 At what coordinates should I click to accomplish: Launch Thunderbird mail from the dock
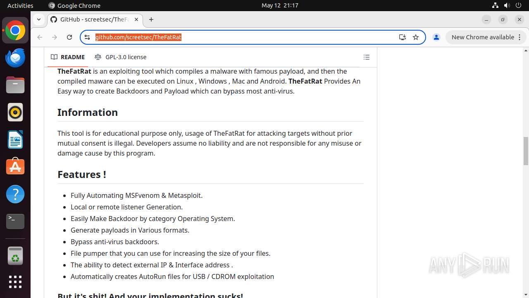(x=15, y=58)
